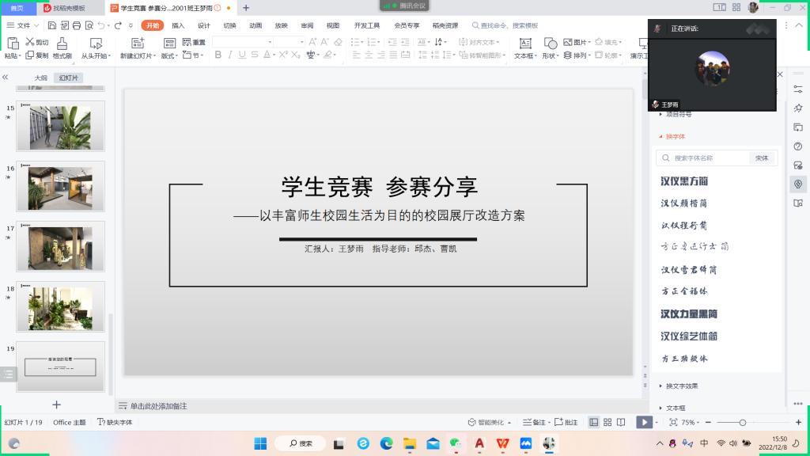Switch to Normal view in status bar
Image resolution: width=810 pixels, height=456 pixels.
[594, 423]
